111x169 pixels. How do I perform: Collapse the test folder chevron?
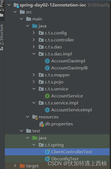21,131
